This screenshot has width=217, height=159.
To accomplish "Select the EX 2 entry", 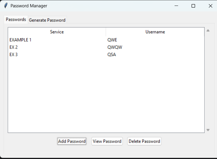I will click(14, 47).
